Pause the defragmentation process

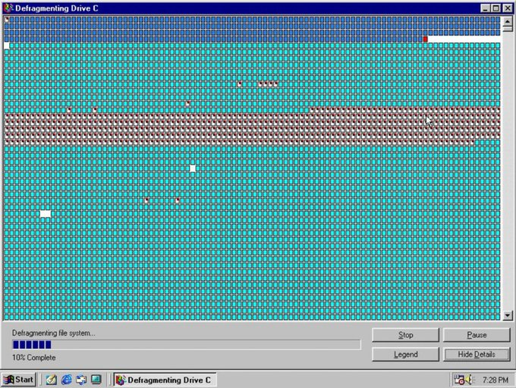[477, 335]
